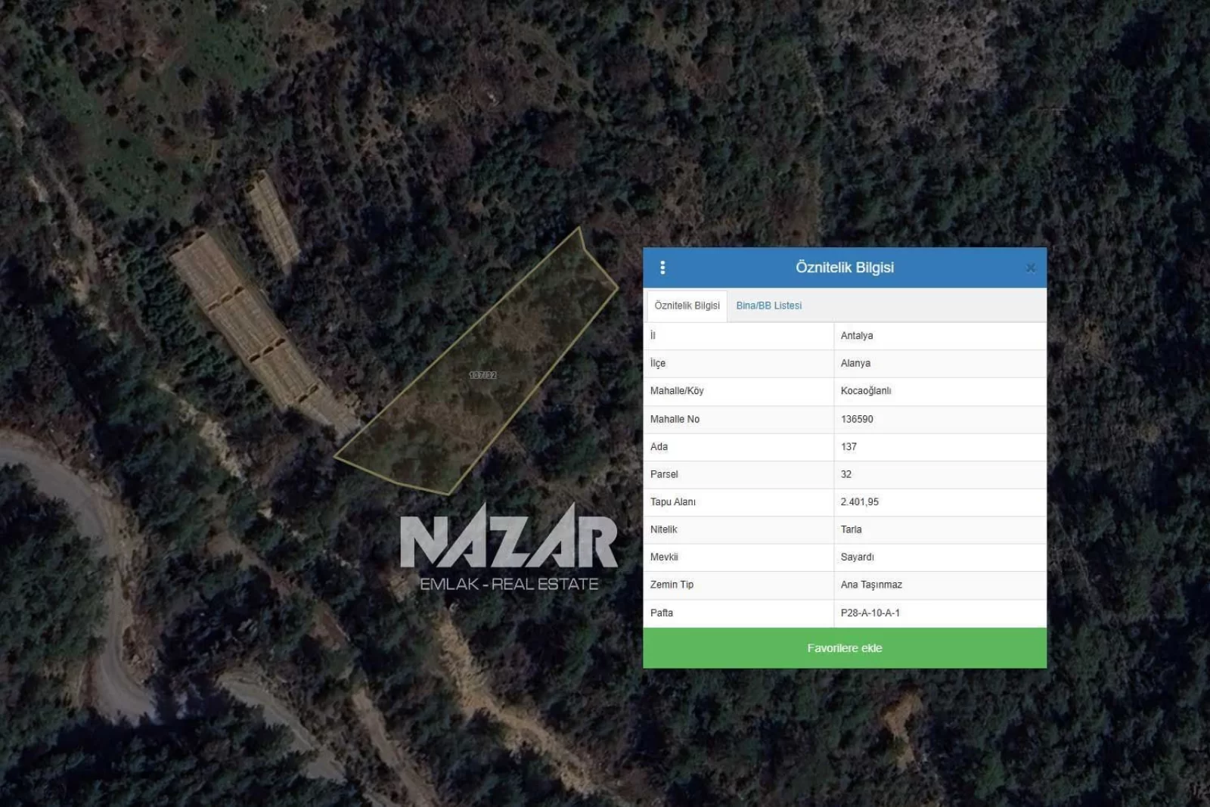
Task: Switch to the Bina/BB Listesi tab
Action: click(x=768, y=306)
